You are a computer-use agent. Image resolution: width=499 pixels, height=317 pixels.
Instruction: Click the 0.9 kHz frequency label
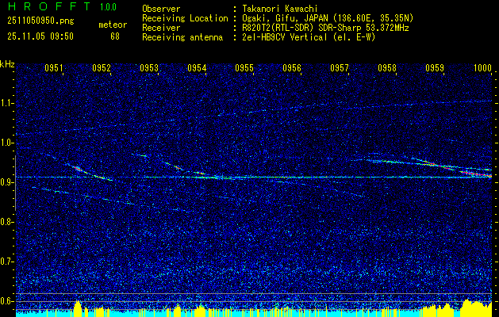pyautogui.click(x=6, y=182)
